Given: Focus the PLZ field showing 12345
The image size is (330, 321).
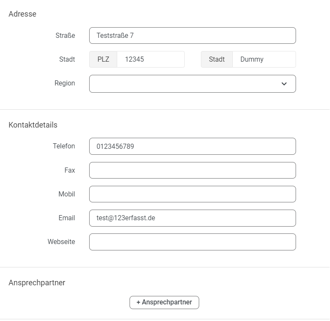Looking at the screenshot, I should [151, 59].
